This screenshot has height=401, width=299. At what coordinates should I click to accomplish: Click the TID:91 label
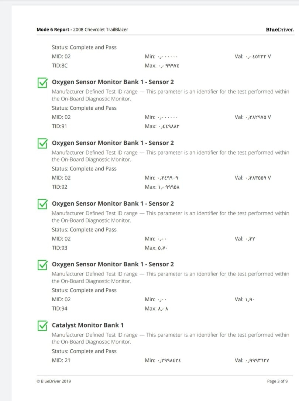point(59,126)
